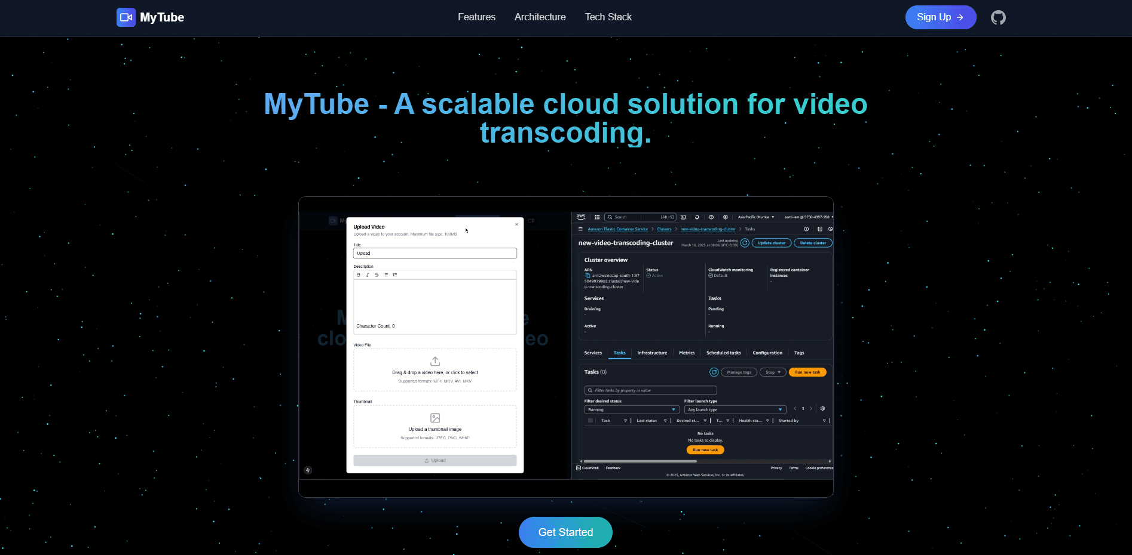Click the AWS console Search field

pos(640,217)
